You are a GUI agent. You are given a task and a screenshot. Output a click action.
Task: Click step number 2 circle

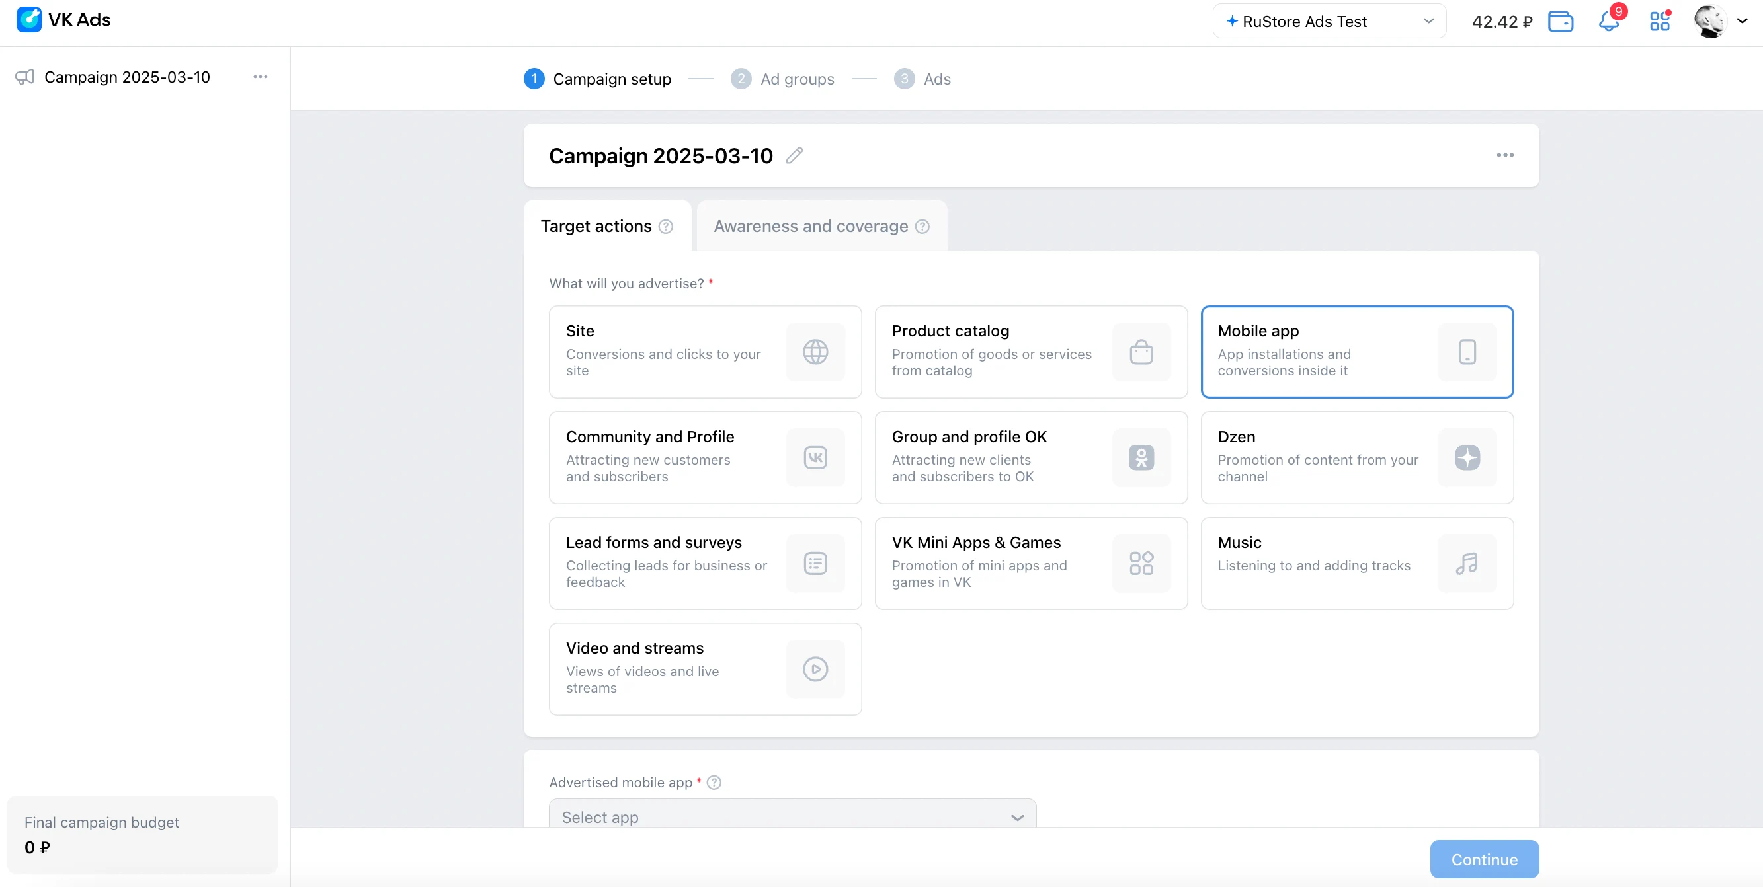point(741,79)
